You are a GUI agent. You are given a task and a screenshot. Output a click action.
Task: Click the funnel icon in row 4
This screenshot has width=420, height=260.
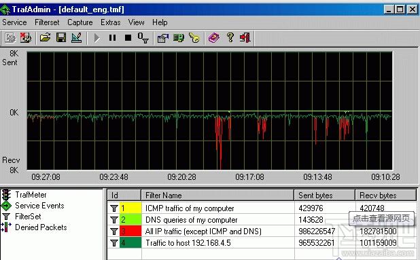tap(114, 242)
